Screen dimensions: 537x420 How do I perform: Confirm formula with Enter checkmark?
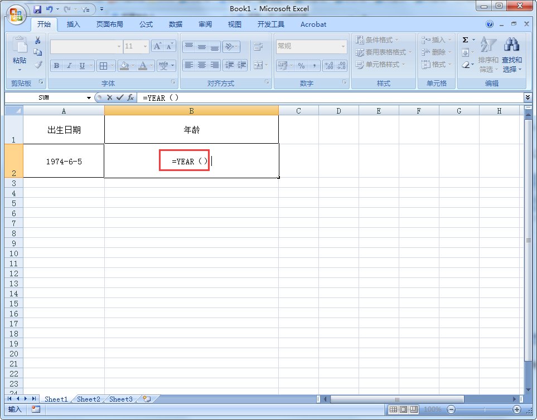(x=119, y=97)
